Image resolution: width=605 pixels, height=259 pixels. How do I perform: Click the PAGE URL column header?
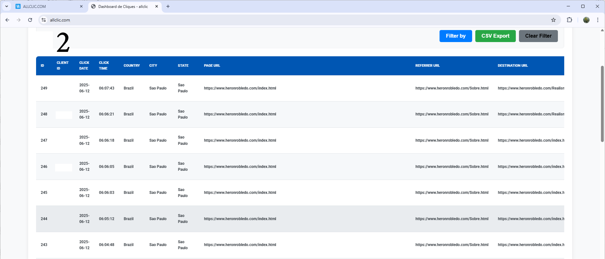click(x=212, y=66)
